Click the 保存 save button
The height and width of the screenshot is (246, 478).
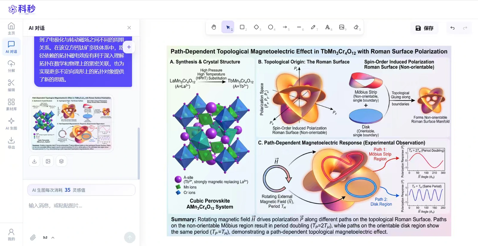point(425,28)
